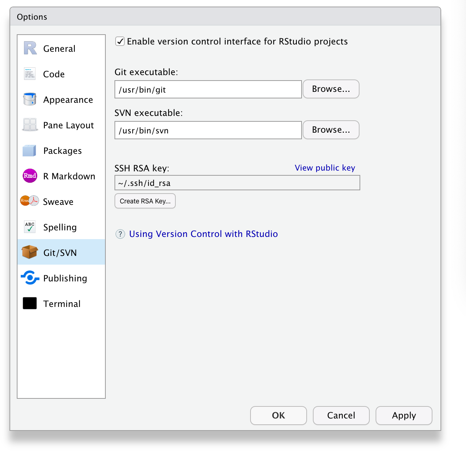
Task: Go to the Appearance settings
Action: click(61, 99)
